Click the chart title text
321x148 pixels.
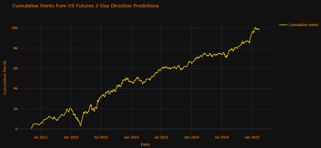[x=86, y=6]
